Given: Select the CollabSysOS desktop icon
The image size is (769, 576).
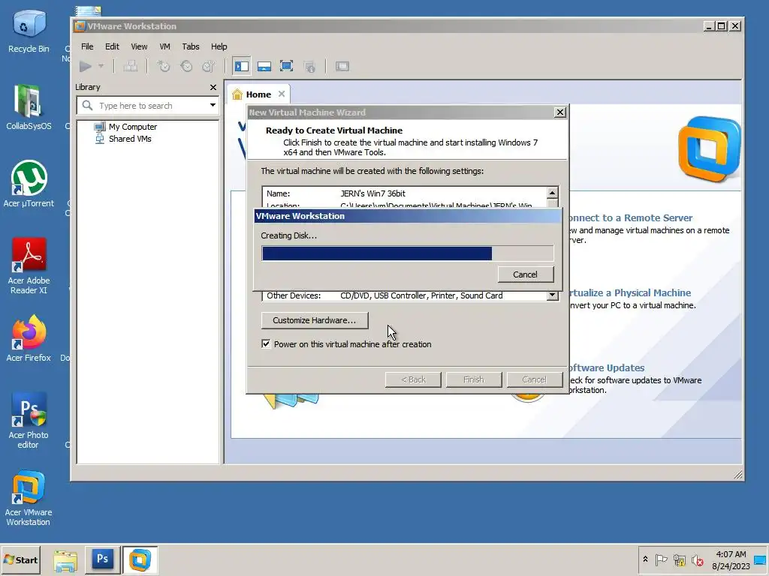Looking at the screenshot, I should (x=29, y=107).
